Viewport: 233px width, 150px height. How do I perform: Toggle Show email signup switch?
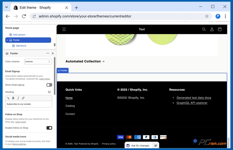pyautogui.click(x=49, y=85)
